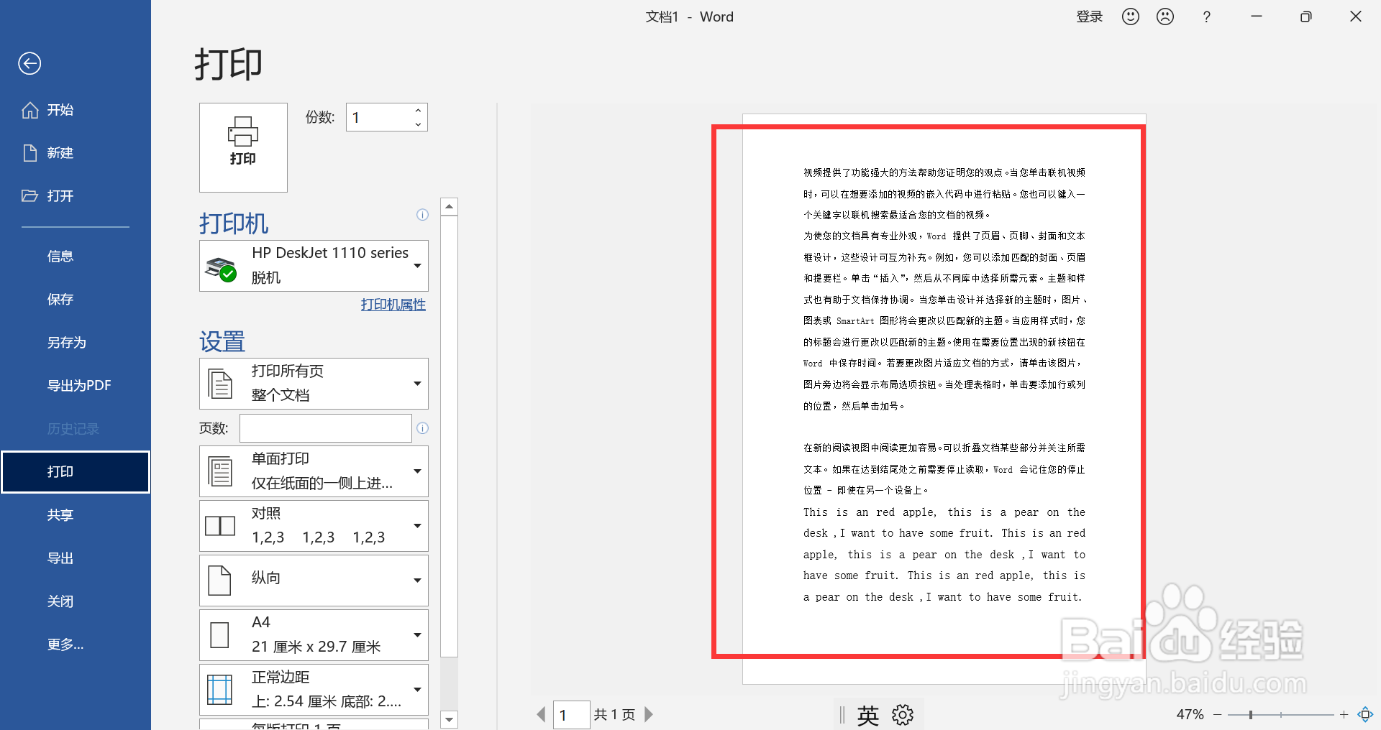Open the 打印机属性 link

(393, 305)
